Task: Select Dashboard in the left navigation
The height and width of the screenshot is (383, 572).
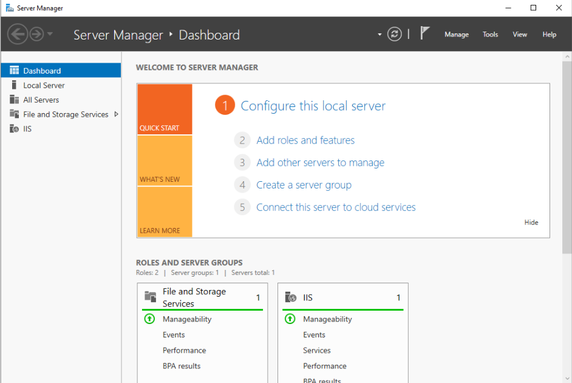Action: [x=42, y=71]
